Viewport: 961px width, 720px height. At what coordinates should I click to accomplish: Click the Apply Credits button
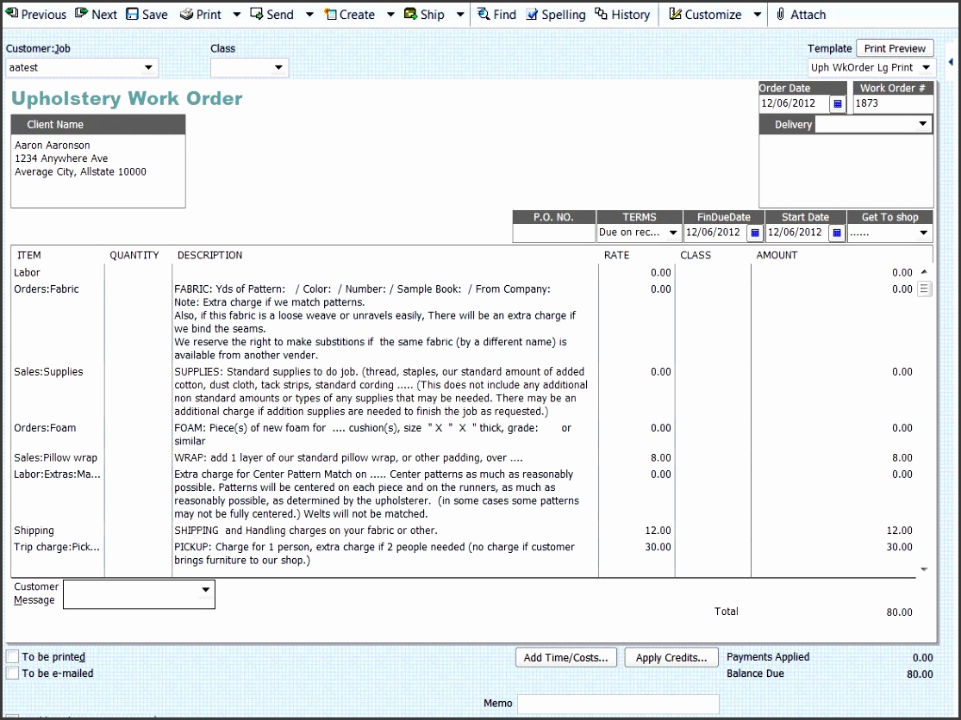(x=671, y=657)
